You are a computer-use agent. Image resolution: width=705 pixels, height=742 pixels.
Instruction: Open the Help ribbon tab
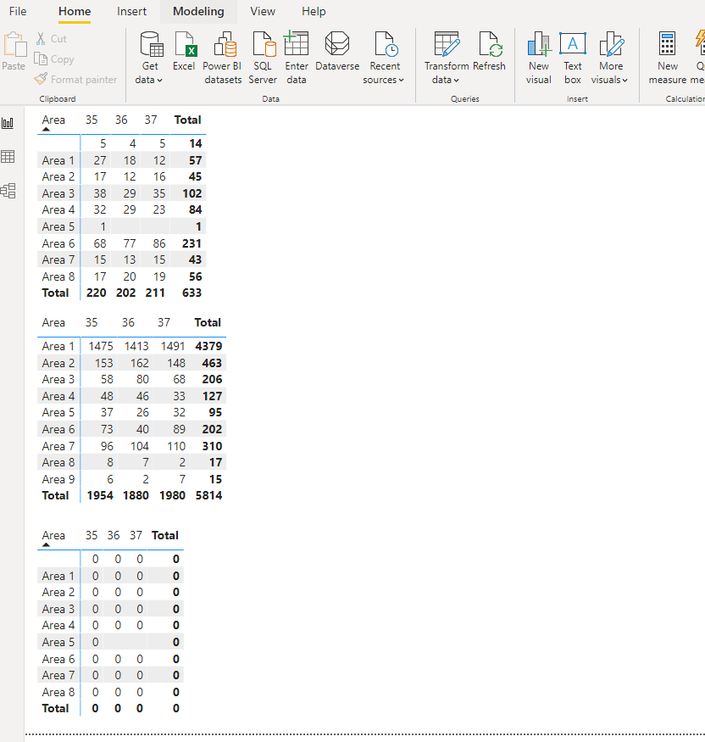(x=314, y=11)
